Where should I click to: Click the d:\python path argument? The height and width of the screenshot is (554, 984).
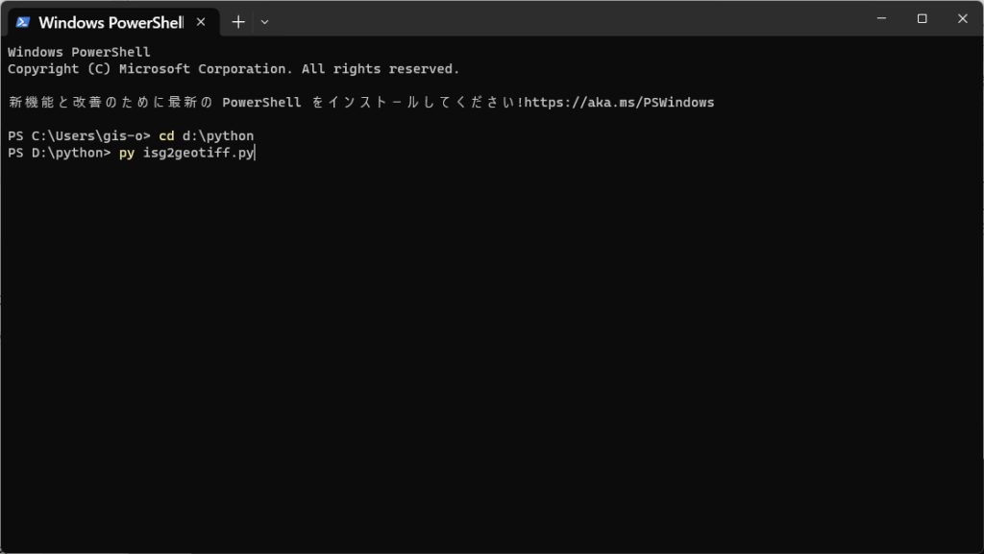coord(218,136)
